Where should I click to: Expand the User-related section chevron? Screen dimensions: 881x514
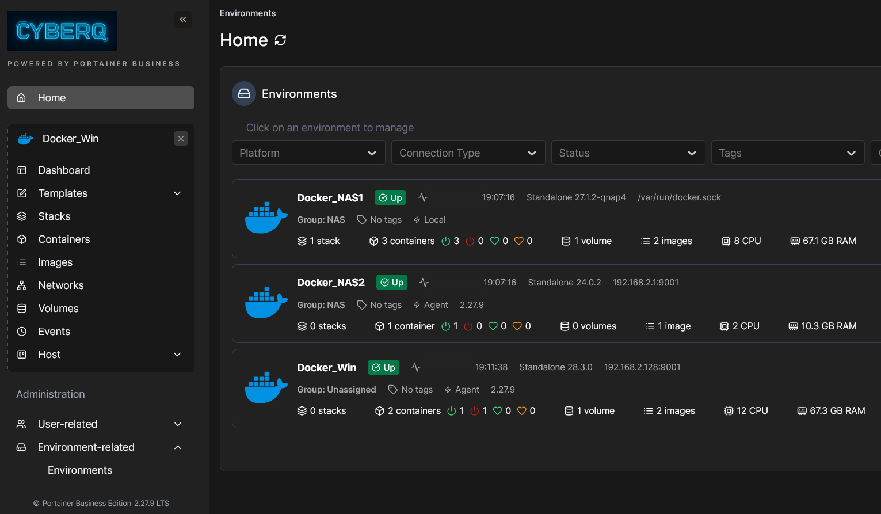tap(178, 424)
